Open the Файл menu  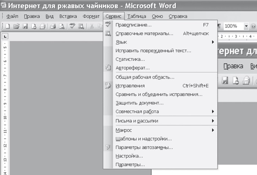(x=12, y=17)
